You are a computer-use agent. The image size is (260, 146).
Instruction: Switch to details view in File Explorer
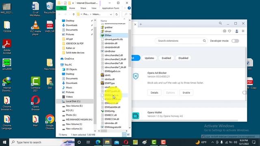pyautogui.click(x=124, y=135)
